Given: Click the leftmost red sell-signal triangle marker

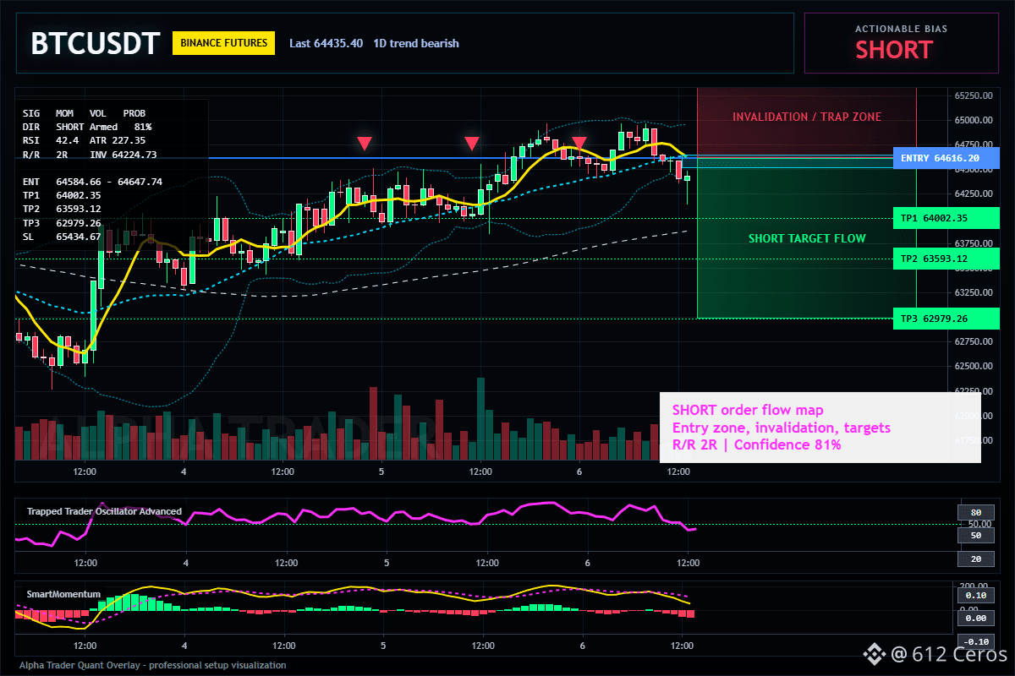Looking at the screenshot, I should [x=364, y=144].
